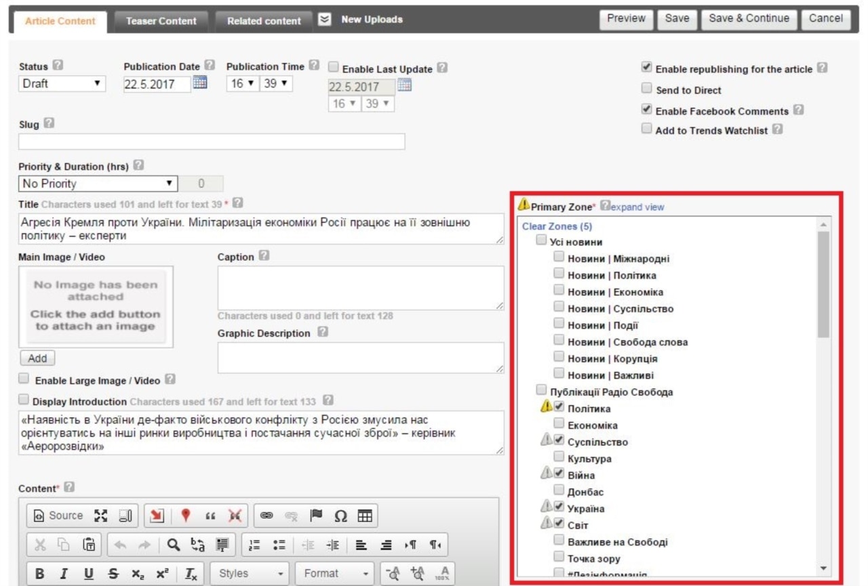Switch to Source view in editor

click(x=58, y=516)
